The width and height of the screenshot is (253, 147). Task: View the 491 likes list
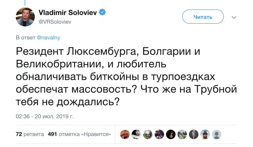coord(79,134)
